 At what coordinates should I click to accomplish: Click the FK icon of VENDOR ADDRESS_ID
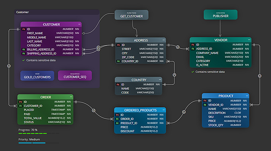point(193,49)
